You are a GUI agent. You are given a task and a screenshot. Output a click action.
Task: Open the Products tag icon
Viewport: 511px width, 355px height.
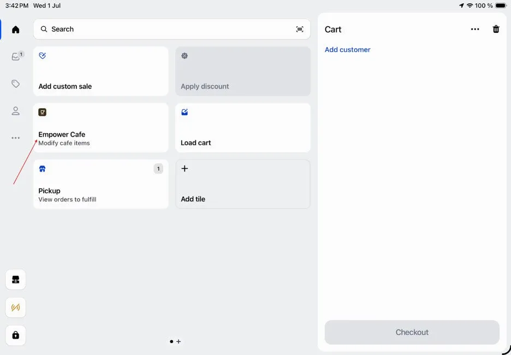click(x=16, y=84)
